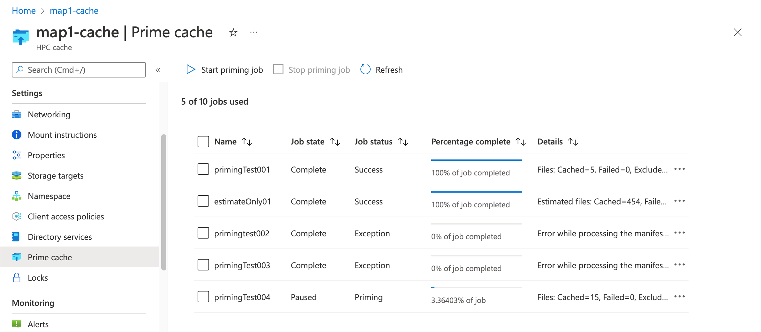Sort by Percentage complete column
The width and height of the screenshot is (761, 332).
coord(521,142)
